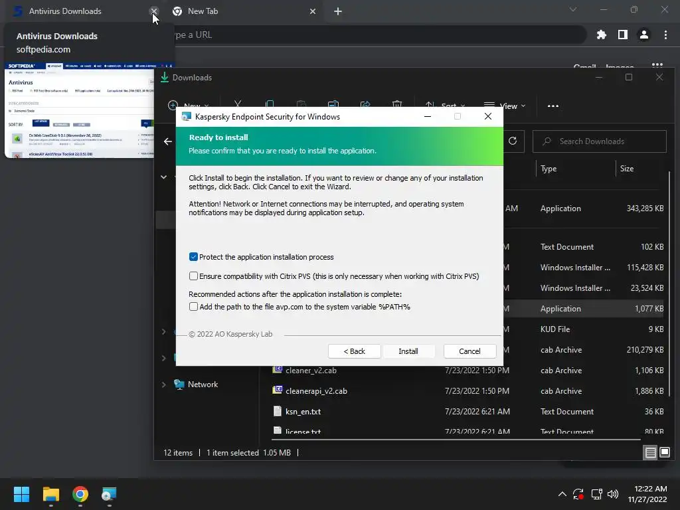Expand the Network tree node arrow

point(163,384)
